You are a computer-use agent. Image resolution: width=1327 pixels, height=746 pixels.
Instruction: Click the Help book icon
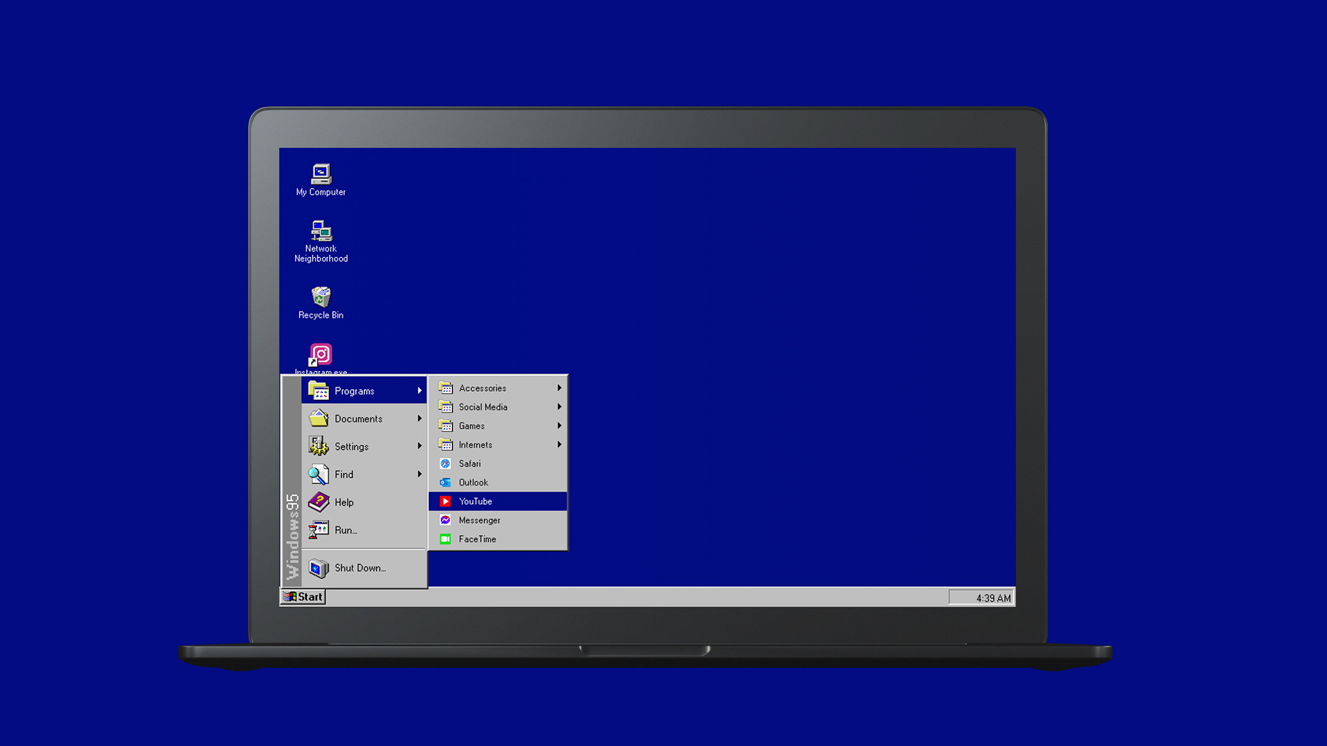(x=318, y=501)
